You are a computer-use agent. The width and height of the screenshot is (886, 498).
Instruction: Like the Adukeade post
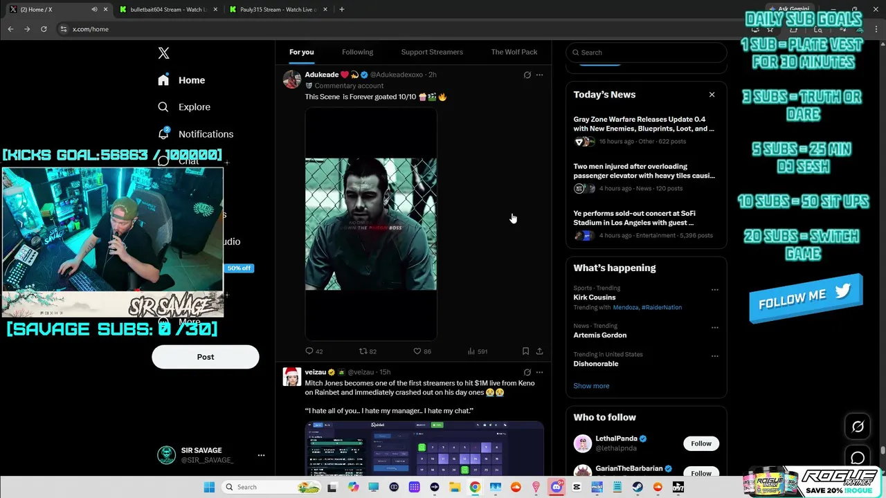(x=422, y=351)
